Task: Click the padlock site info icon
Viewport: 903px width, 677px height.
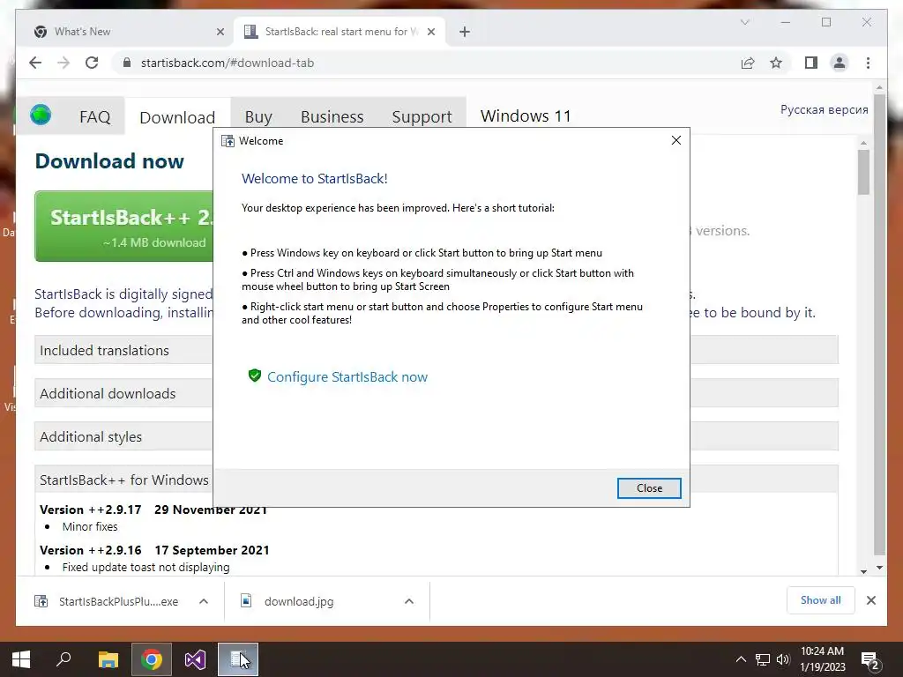Action: tap(127, 63)
